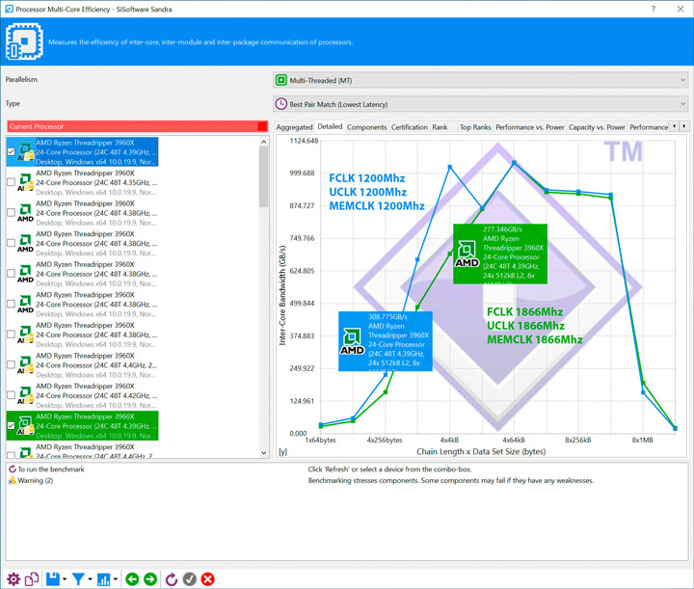Click the blue funnel filter icon
Viewport: 694px width, 589px height.
click(x=78, y=578)
